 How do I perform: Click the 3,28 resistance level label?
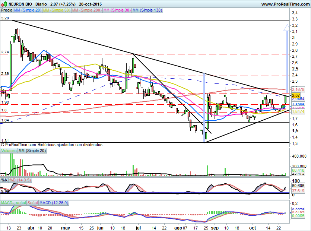coord(5,18)
